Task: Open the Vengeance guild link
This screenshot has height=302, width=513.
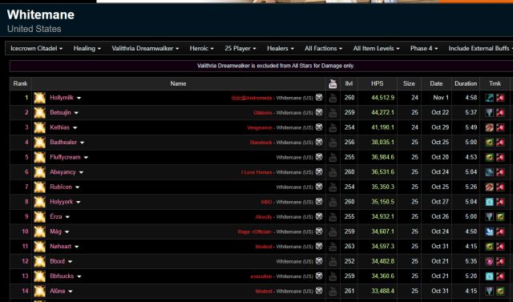Action: 260,128
